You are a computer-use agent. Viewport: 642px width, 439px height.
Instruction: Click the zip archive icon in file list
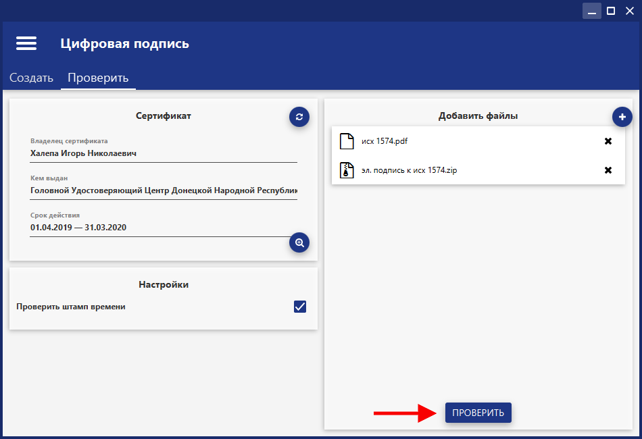click(x=347, y=170)
